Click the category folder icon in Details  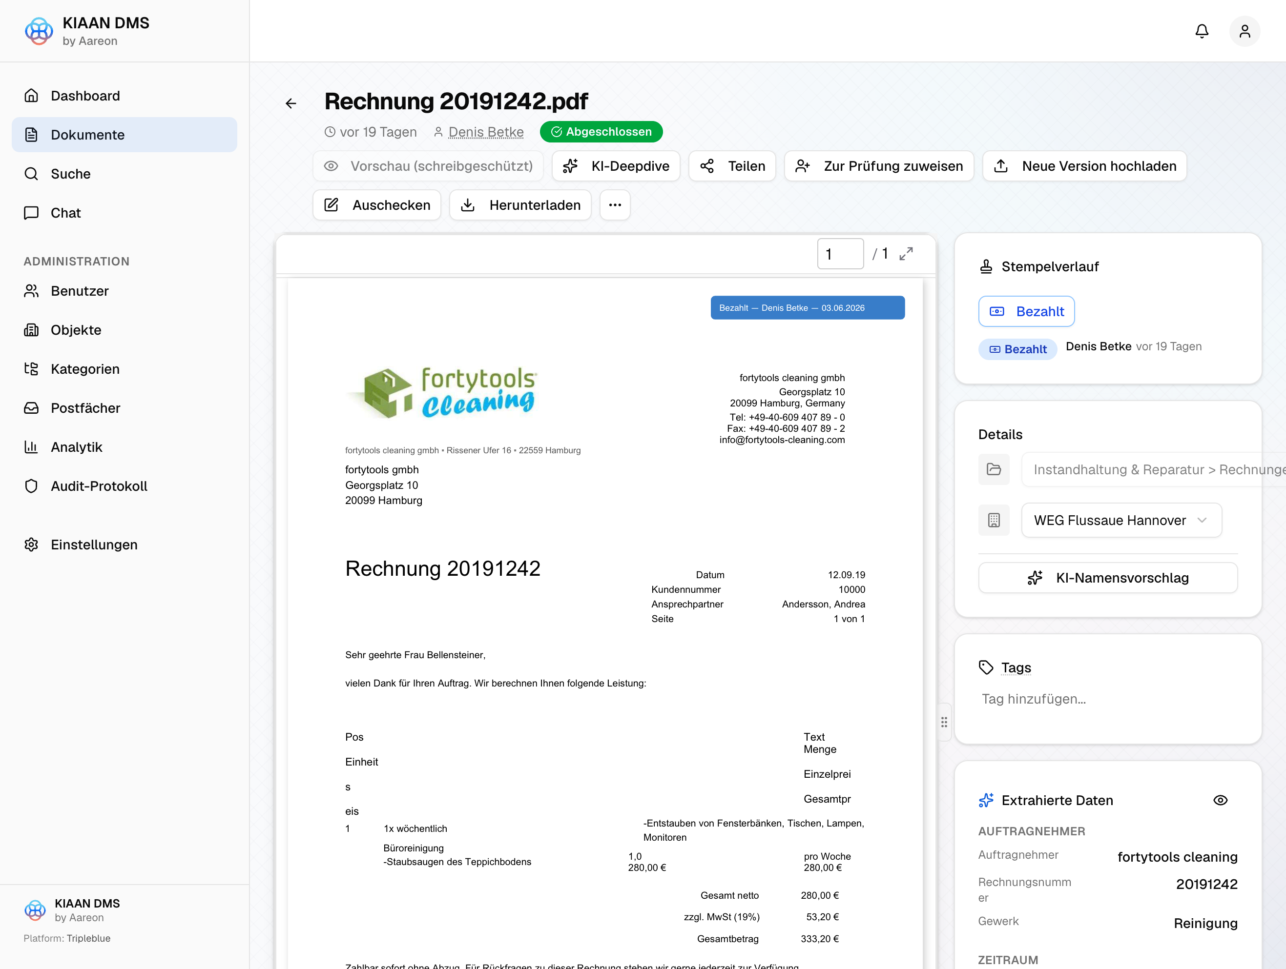(x=994, y=469)
